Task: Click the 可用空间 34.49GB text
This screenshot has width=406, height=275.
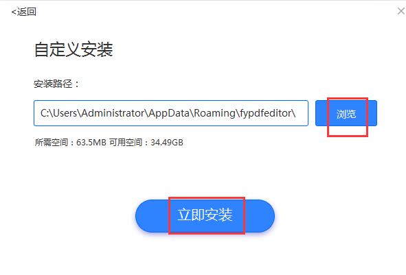Action: tap(146, 143)
